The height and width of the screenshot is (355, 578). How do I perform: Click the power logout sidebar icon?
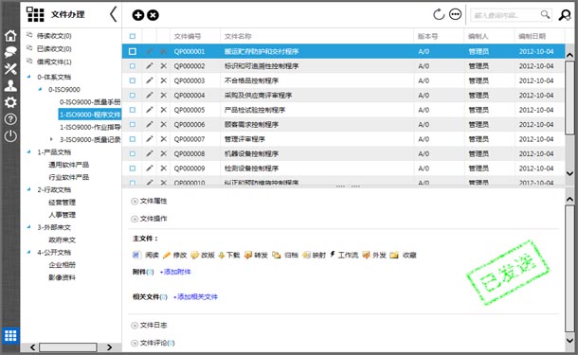10,136
